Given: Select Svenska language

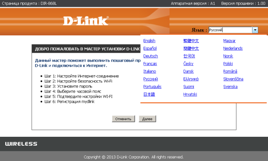Looking at the screenshot, I should click(x=230, y=87).
